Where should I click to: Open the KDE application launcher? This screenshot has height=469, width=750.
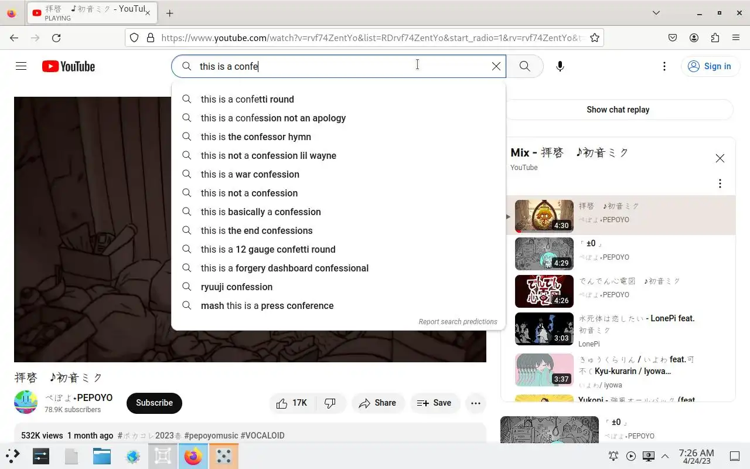[x=13, y=456]
